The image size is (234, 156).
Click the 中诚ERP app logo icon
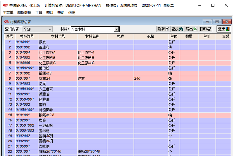[5, 5]
